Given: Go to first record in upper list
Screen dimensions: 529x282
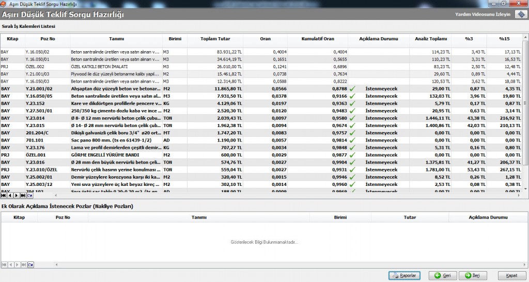Looking at the screenshot, I should [x=4, y=196].
